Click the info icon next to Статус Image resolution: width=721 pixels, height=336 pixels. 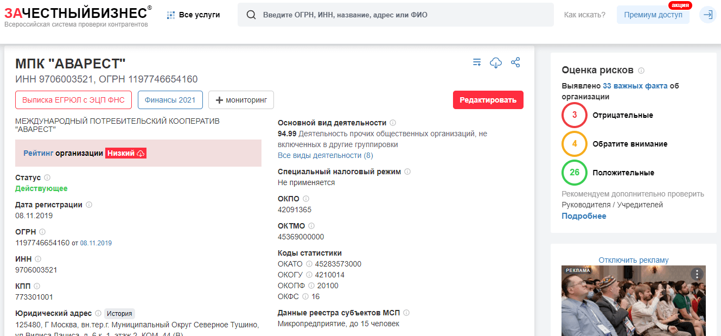[47, 177]
